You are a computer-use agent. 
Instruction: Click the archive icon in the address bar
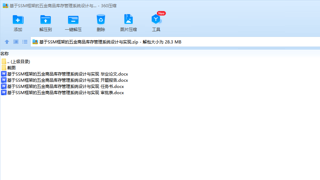tap(35, 42)
